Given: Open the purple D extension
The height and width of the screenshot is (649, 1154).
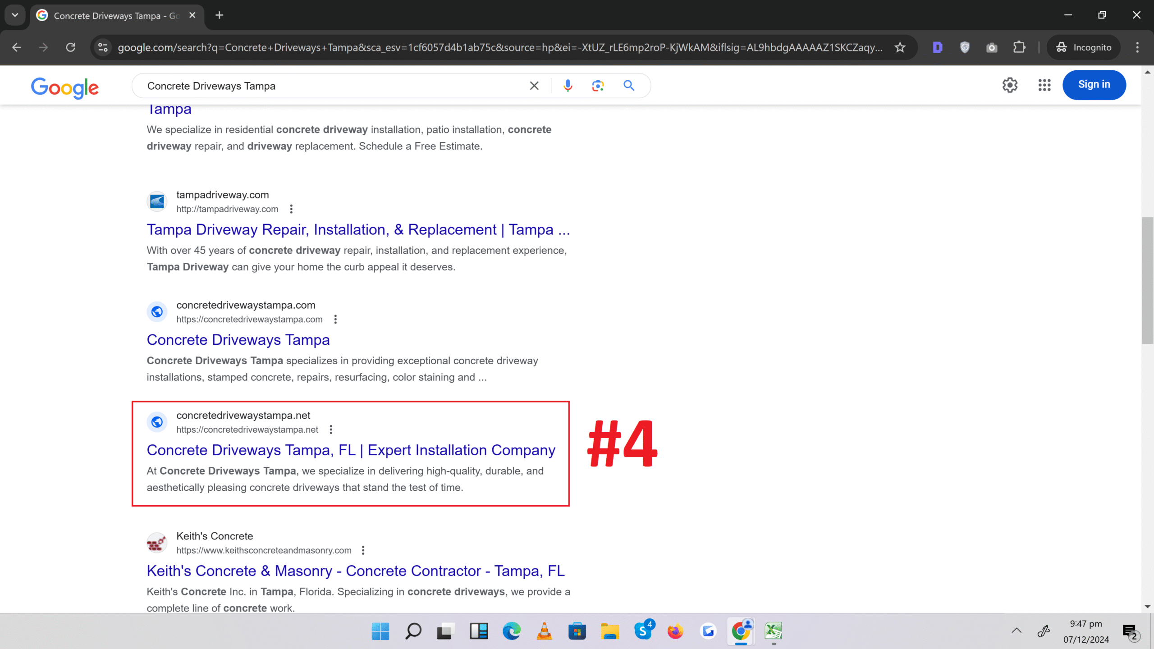Looking at the screenshot, I should pyautogui.click(x=938, y=47).
